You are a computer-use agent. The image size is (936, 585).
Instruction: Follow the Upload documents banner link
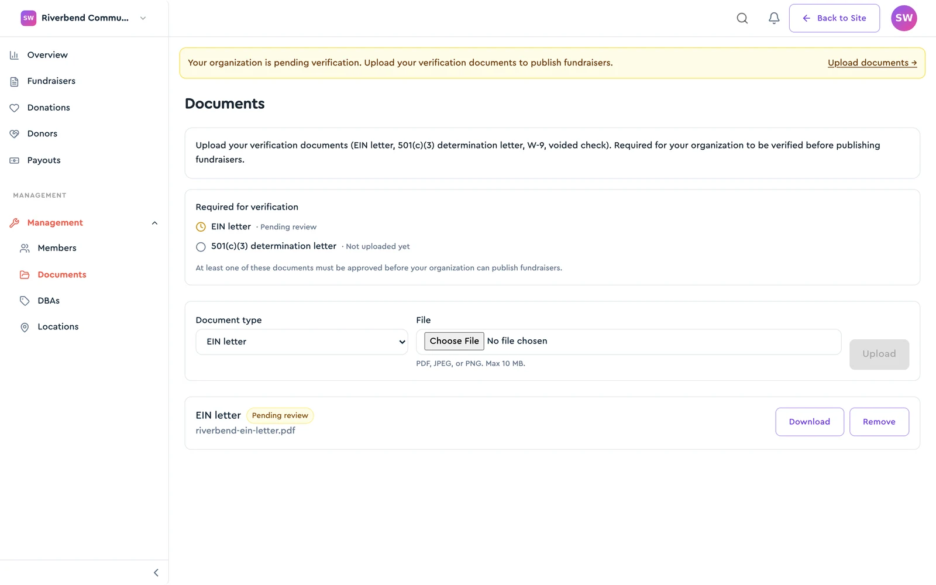872,63
